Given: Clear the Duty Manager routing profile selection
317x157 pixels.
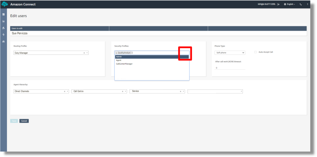Looking at the screenshot, I should point(84,53).
